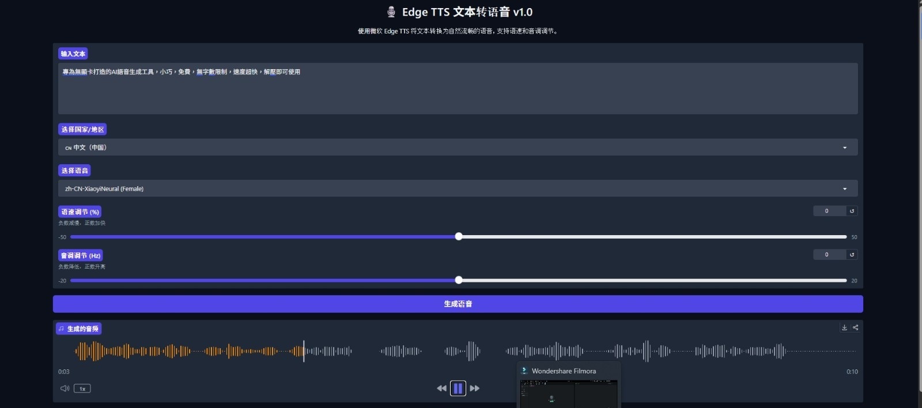922x408 pixels.
Task: Click the speech rate slider handle
Action: [x=459, y=236]
